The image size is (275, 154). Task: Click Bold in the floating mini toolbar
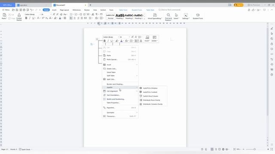tap(104, 41)
